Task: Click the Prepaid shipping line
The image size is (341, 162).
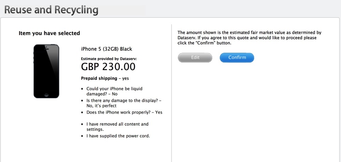Action: pyautogui.click(x=105, y=78)
